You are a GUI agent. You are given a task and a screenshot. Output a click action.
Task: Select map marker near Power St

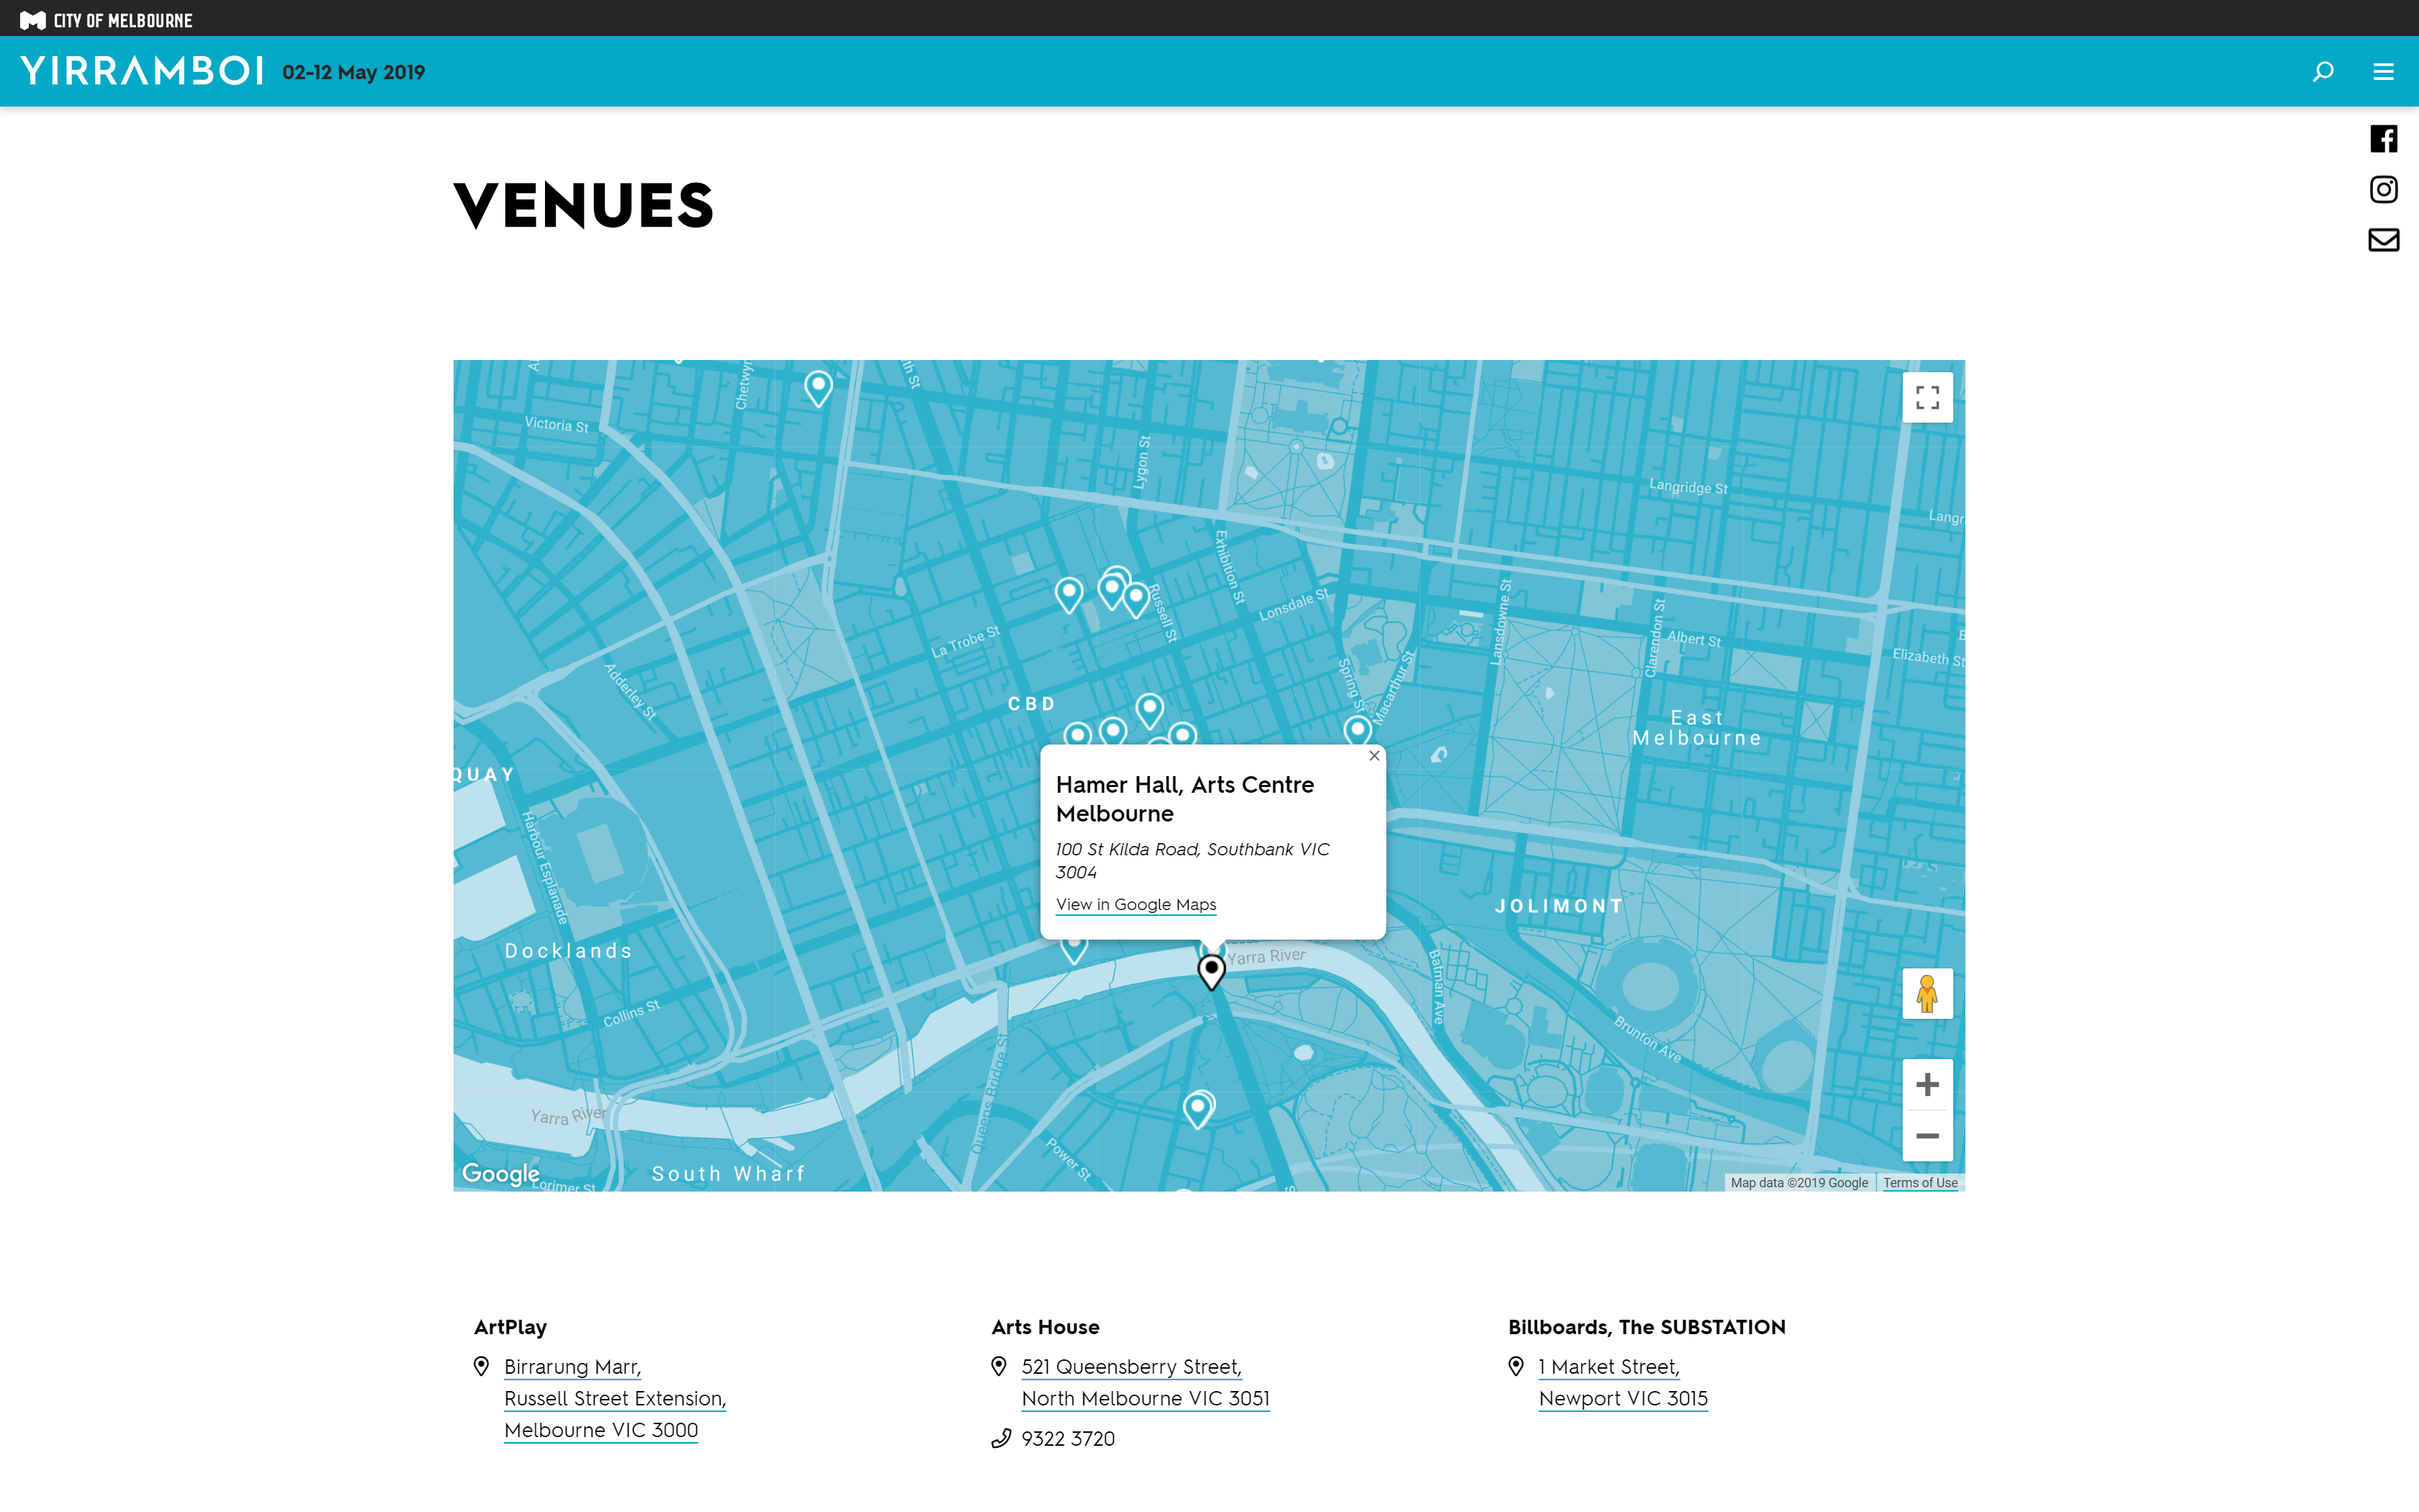pos(1197,1110)
